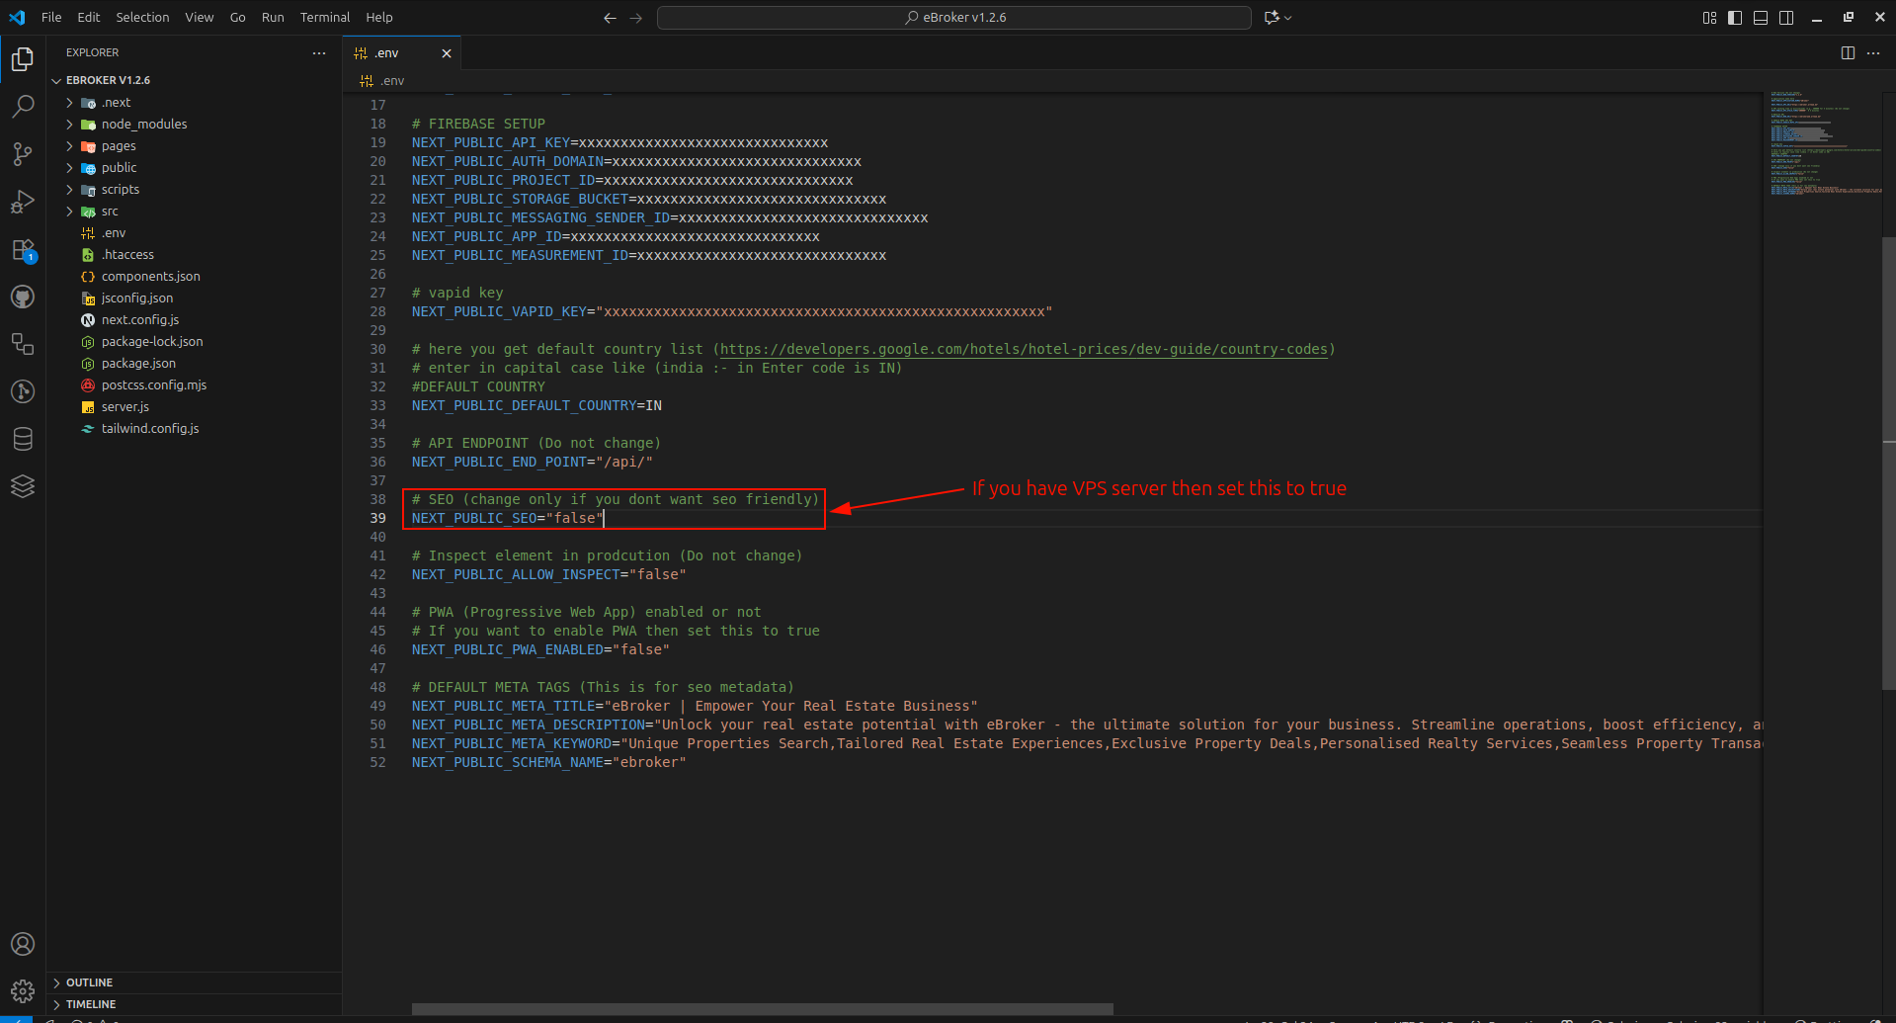Open the GitHub panel icon
The image size is (1896, 1023).
pos(23,297)
